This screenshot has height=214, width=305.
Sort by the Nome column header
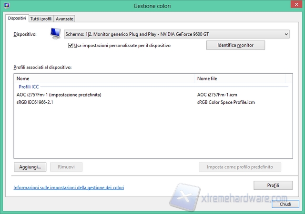pyautogui.click(x=23, y=78)
